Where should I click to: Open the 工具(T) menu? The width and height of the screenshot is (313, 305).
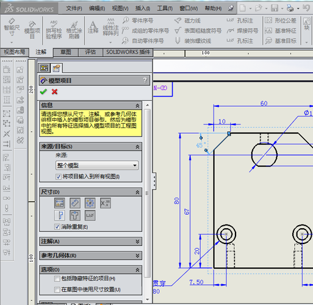tap(165, 9)
